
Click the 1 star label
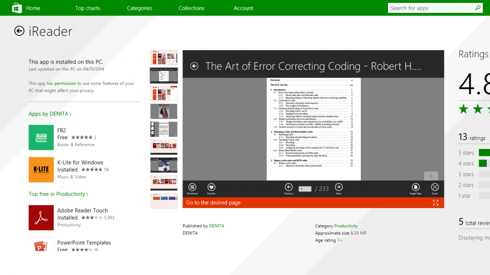point(465,196)
